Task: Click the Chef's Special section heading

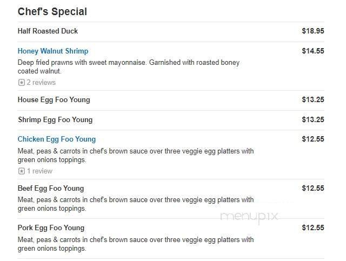Action: tap(52, 12)
